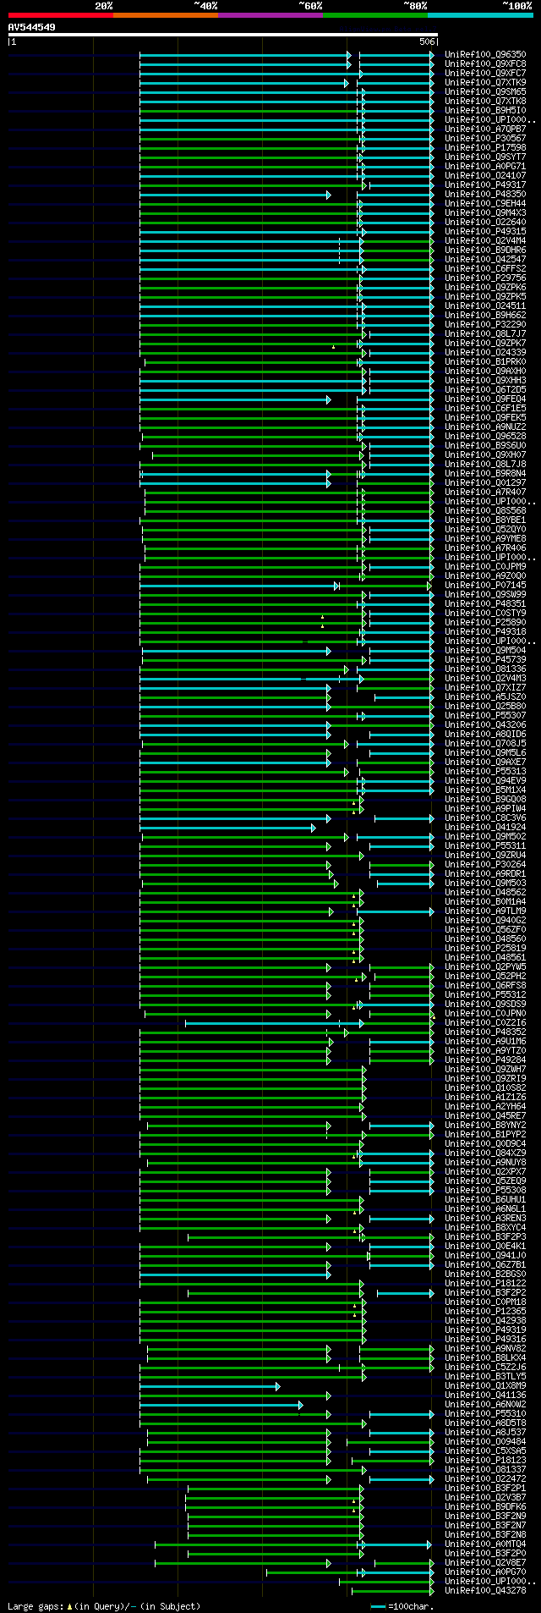This screenshot has width=541, height=1613.
Task: Pick hit UniRef100_P29756
Action: pos(485,278)
